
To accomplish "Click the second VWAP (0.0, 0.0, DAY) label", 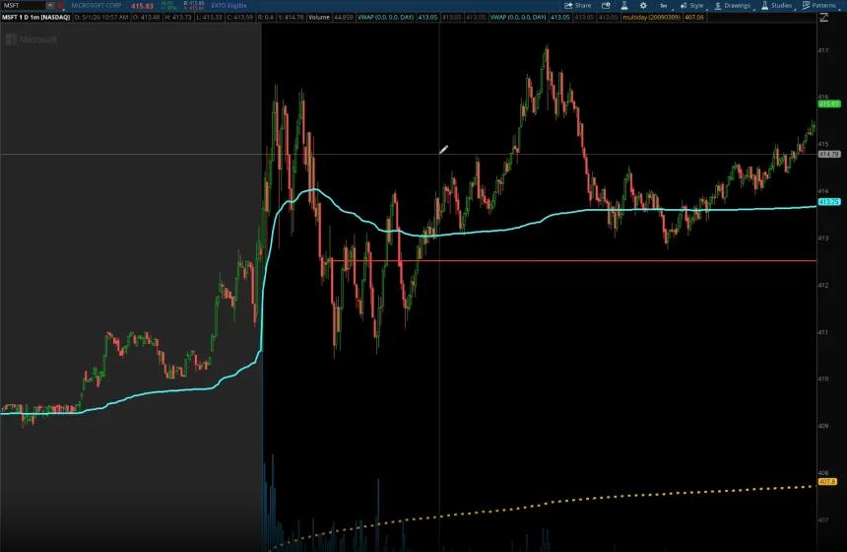I will point(518,18).
